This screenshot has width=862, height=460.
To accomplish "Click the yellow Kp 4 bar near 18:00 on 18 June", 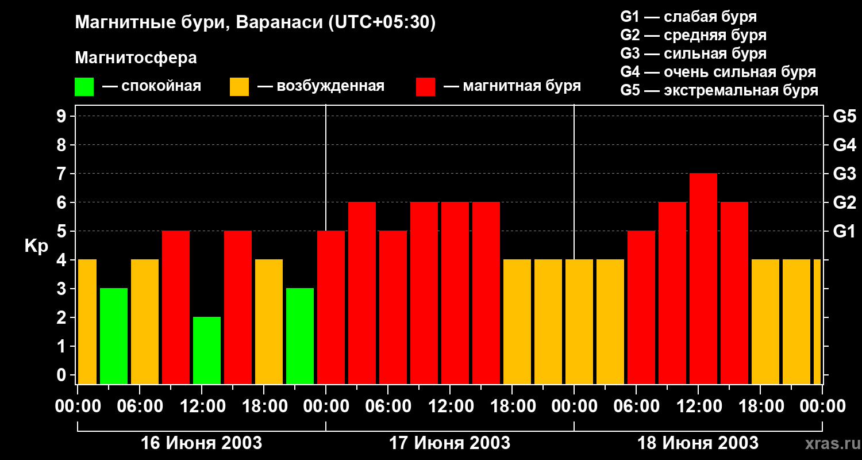I will 765,321.
